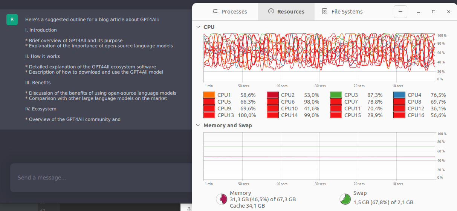Change CPU3 green color swatch

336,95
